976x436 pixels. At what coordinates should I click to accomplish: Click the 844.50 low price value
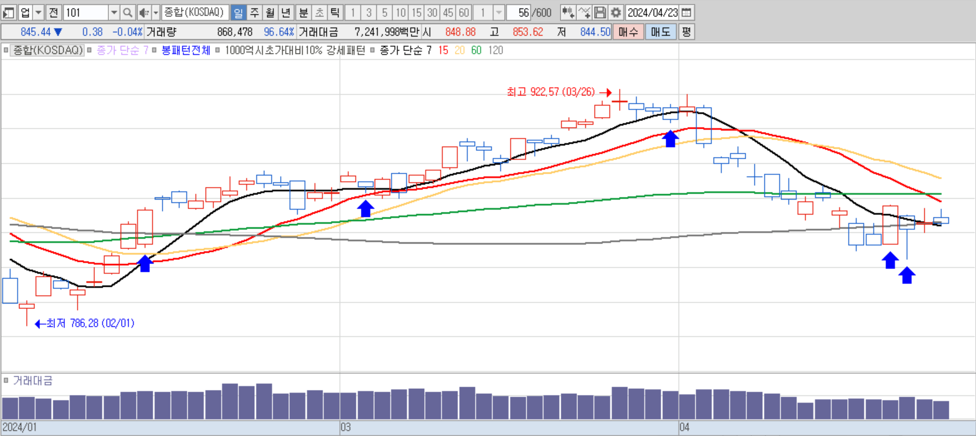point(595,32)
